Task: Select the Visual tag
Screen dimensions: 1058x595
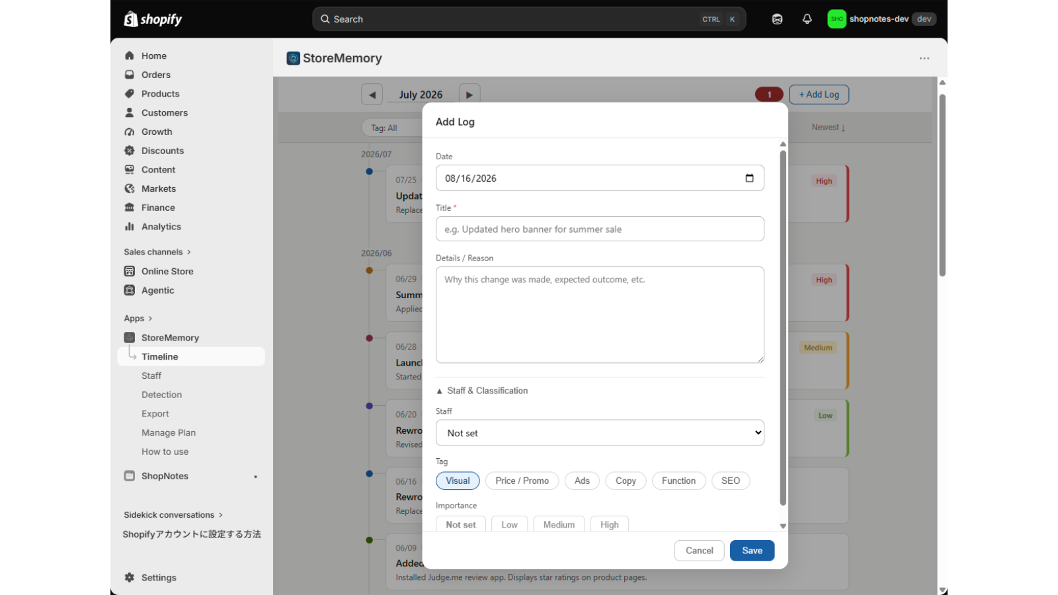Action: pyautogui.click(x=458, y=481)
